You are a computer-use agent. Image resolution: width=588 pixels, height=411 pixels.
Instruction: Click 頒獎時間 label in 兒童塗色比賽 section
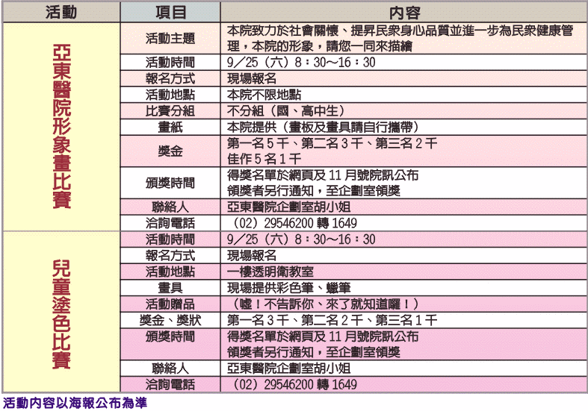tap(170, 336)
